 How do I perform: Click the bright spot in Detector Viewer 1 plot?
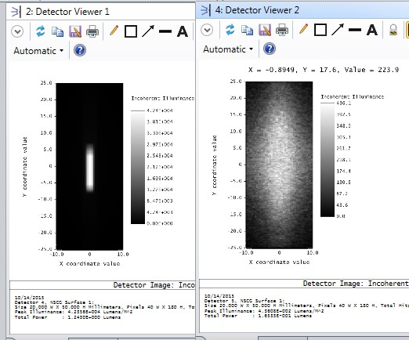(90, 168)
